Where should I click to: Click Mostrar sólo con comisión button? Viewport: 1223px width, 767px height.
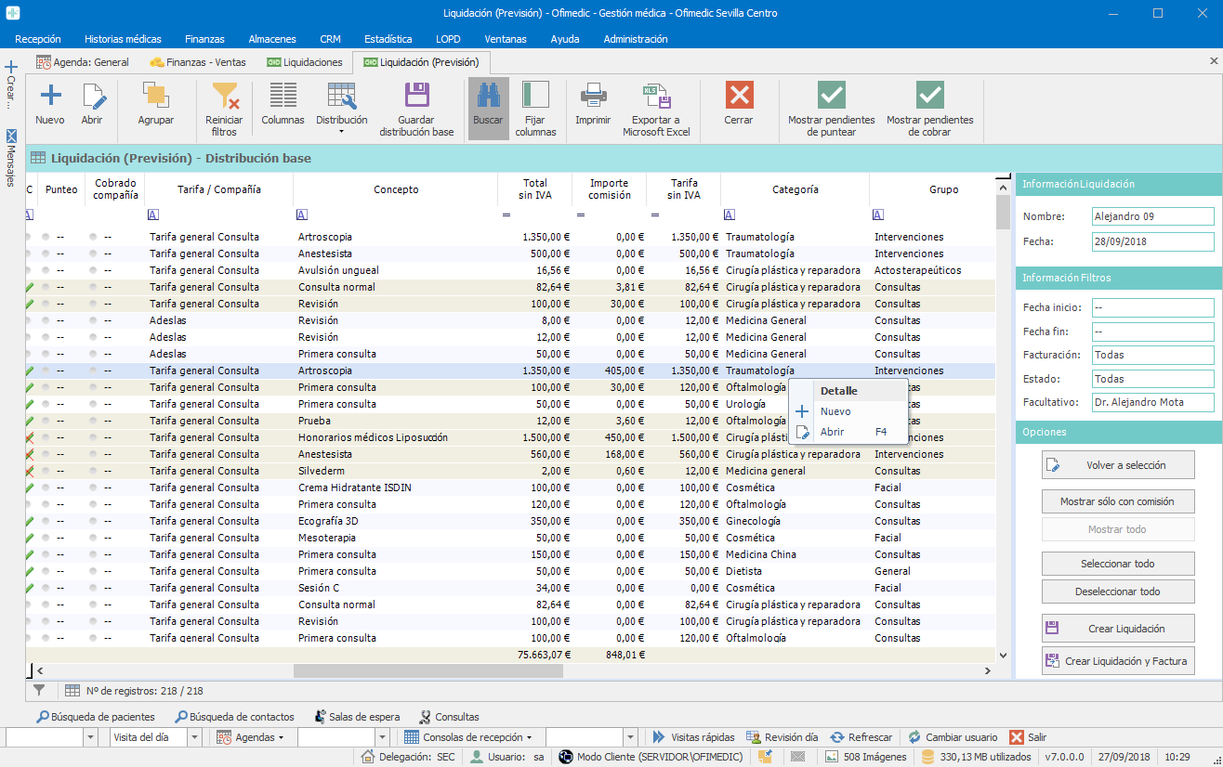[1117, 501]
